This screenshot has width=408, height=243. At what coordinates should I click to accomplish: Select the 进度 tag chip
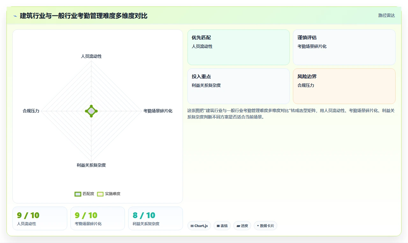(x=242, y=226)
